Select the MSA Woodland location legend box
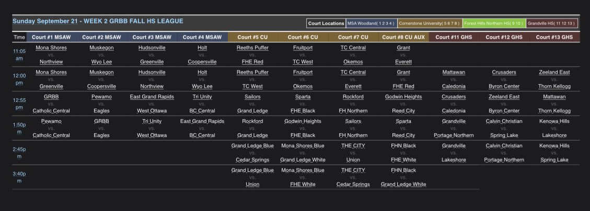This screenshot has height=211, width=590. point(372,24)
